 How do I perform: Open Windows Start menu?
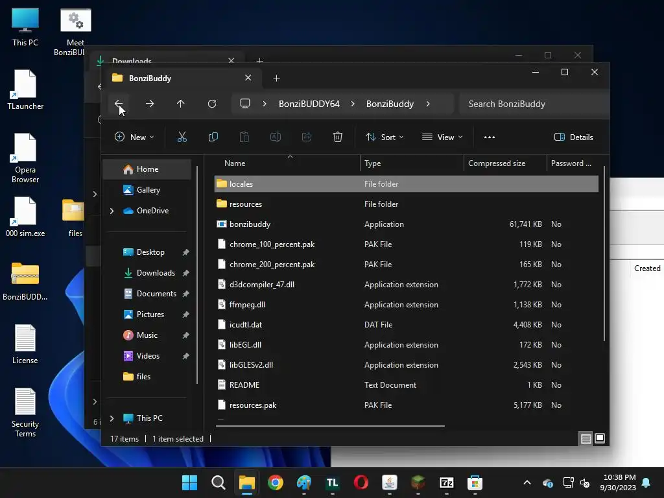[x=189, y=482]
